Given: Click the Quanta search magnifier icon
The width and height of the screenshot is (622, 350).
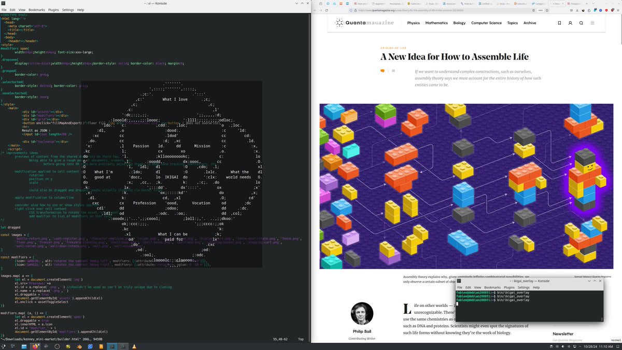Looking at the screenshot, I should 581,23.
